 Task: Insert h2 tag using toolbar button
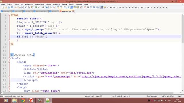point(123,7)
